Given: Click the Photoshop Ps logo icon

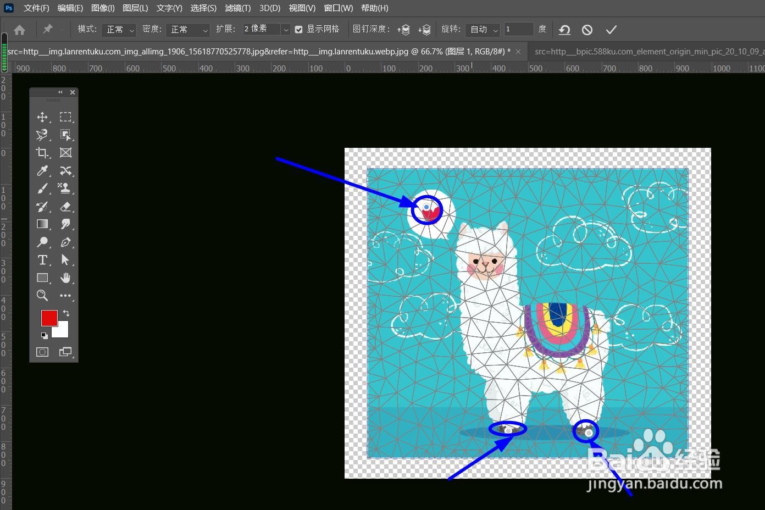Looking at the screenshot, I should (x=9, y=8).
